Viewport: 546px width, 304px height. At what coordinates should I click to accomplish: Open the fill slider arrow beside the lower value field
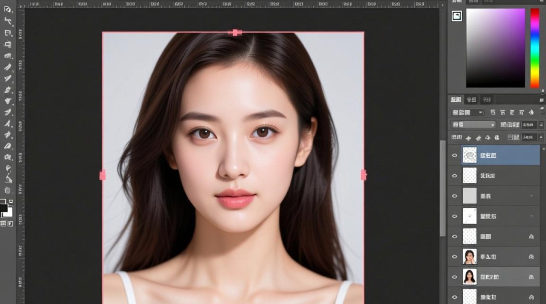pyautogui.click(x=541, y=137)
